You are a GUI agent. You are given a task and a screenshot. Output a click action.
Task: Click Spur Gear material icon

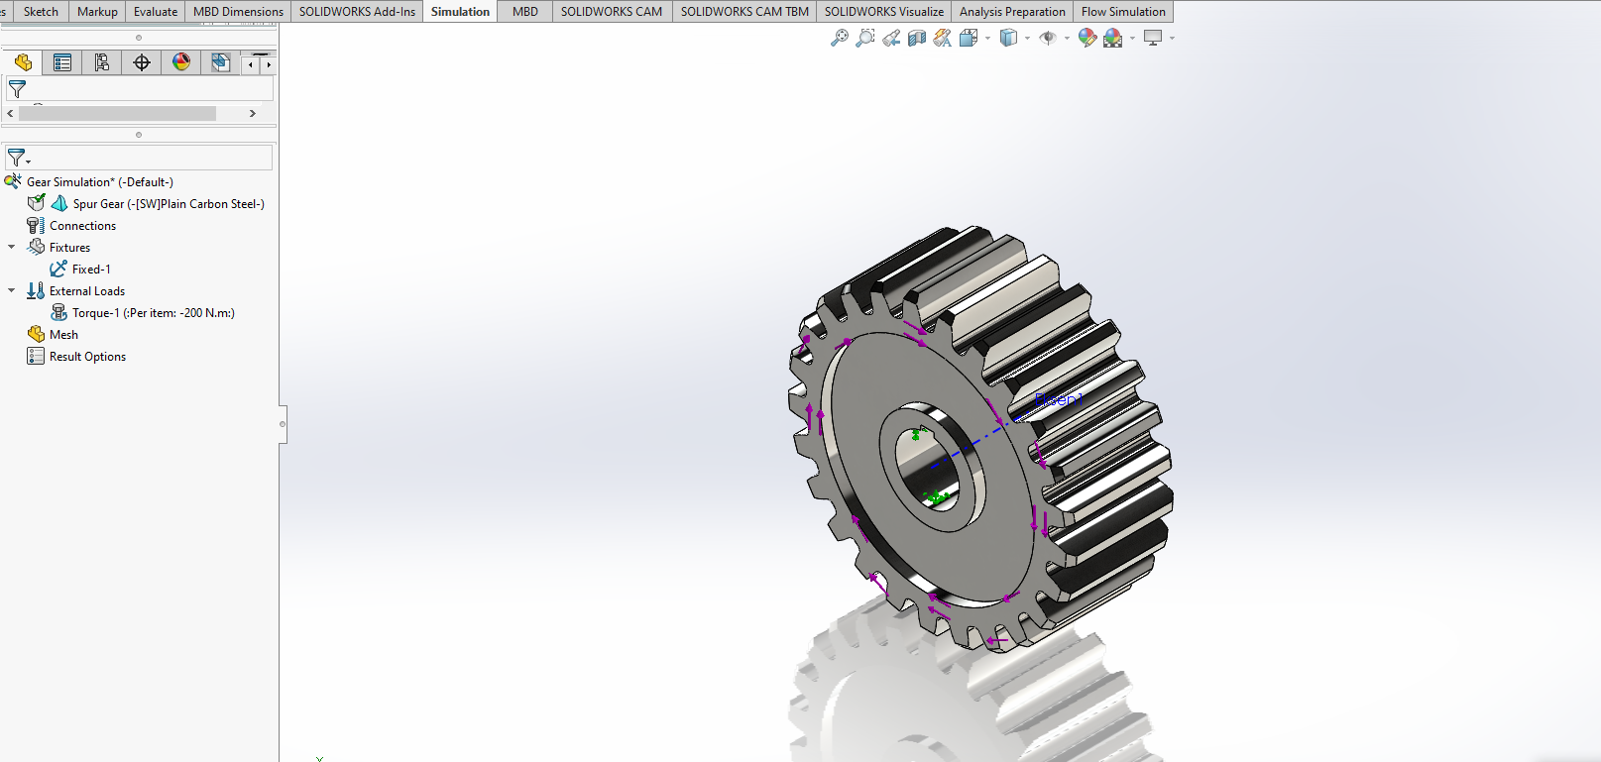(59, 203)
